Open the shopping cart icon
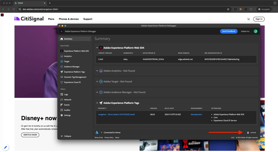Viewport: 278px width, 152px height. point(248,19)
